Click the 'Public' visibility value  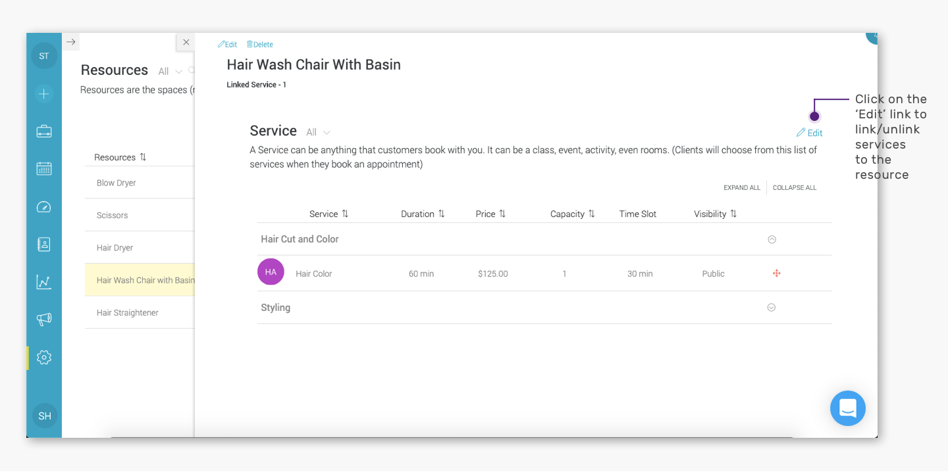(714, 274)
